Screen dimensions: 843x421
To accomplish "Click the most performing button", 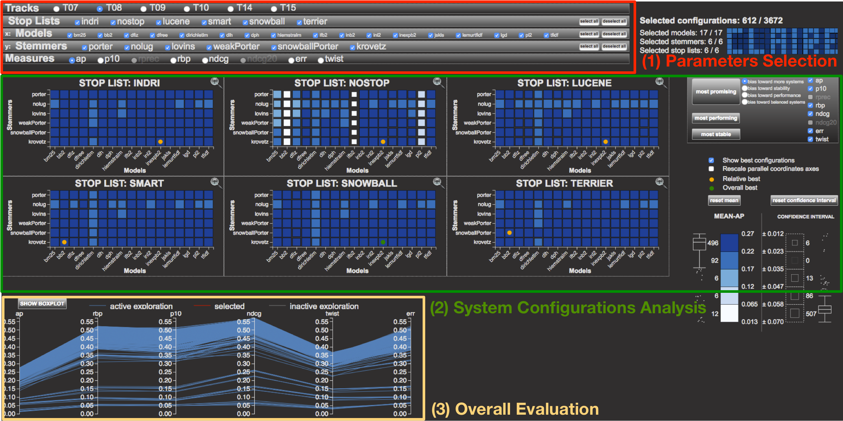I will [x=716, y=118].
